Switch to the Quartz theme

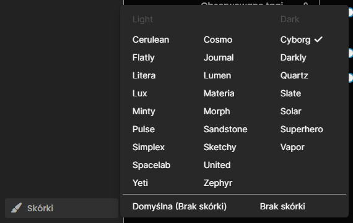[294, 75]
